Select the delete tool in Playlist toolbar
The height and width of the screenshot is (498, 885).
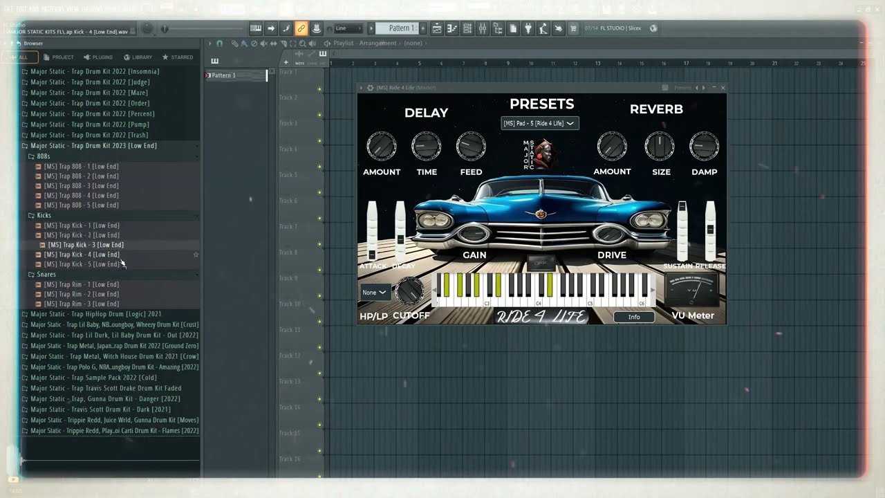[254, 44]
